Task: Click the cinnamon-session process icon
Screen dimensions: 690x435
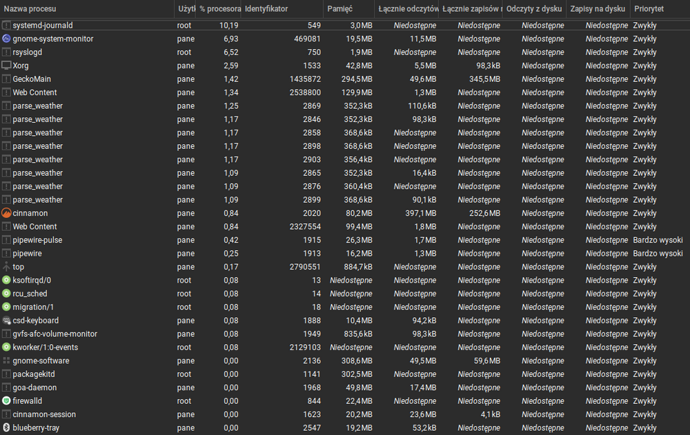Action: [x=6, y=414]
